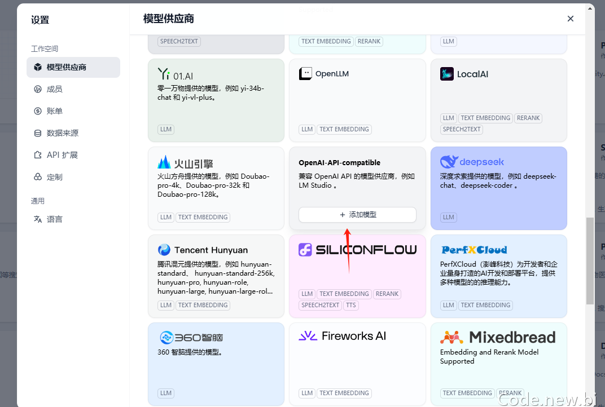This screenshot has width=605, height=407.
Task: Click SPEECH2TEXT tag on LocalAI card
Action: pyautogui.click(x=462, y=130)
